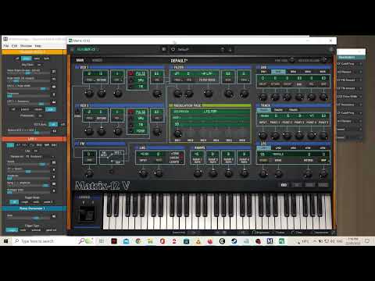Open the modulation destination selector
The image size is (375, 281).
210,112
